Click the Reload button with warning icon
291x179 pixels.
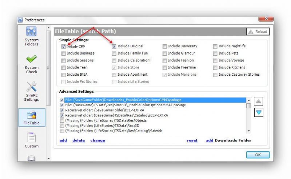(x=258, y=32)
